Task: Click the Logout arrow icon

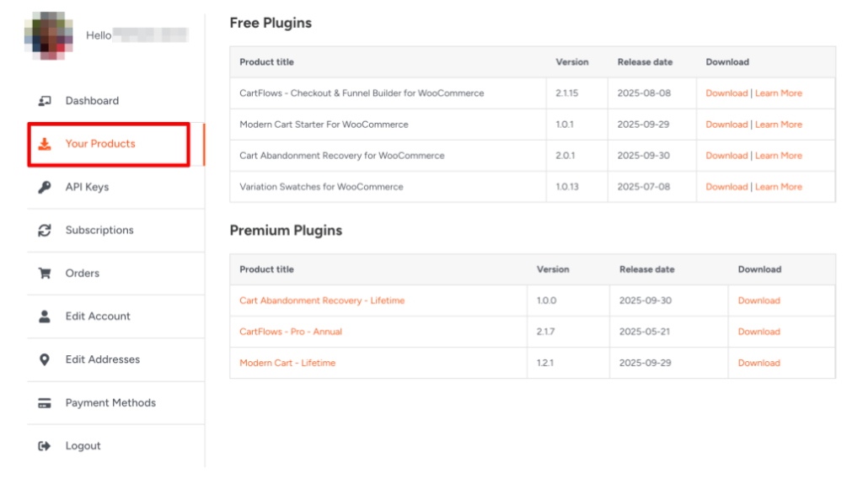Action: [x=45, y=446]
